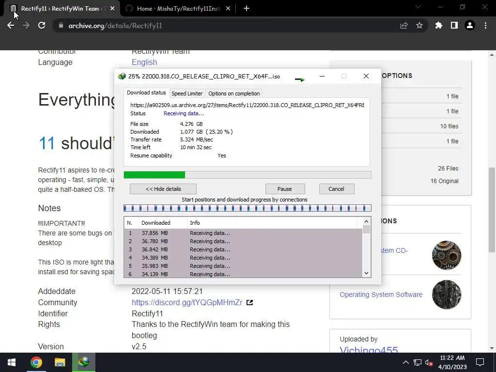Show all 26 Files
This screenshot has width=496, height=372.
448,168
